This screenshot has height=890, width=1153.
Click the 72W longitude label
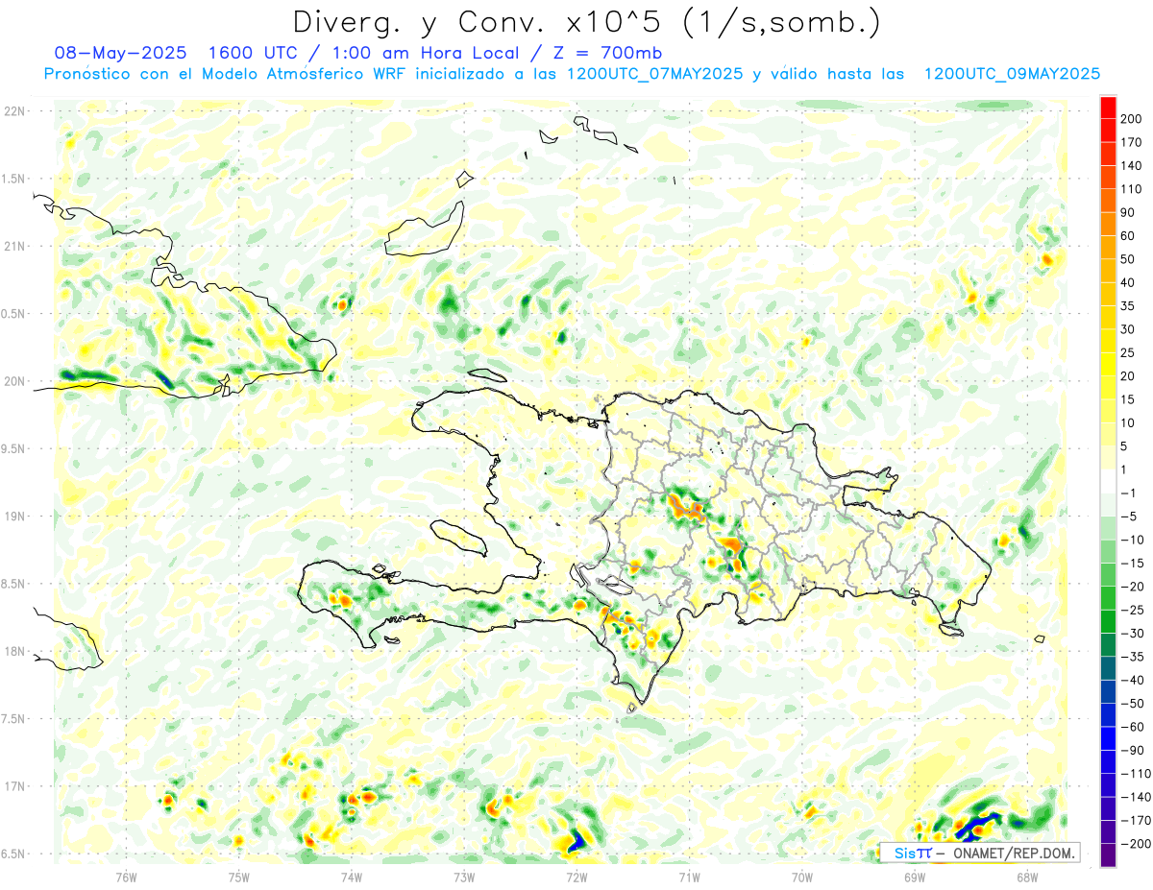click(576, 876)
